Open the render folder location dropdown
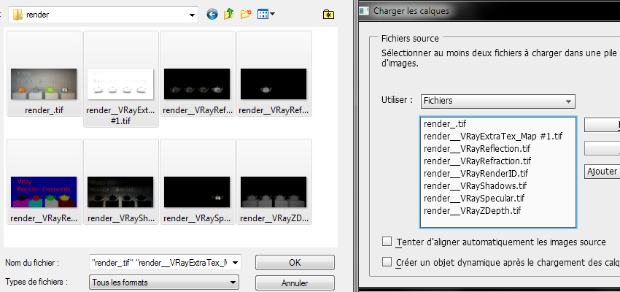Viewport: 620px width, 292px height. (x=192, y=15)
